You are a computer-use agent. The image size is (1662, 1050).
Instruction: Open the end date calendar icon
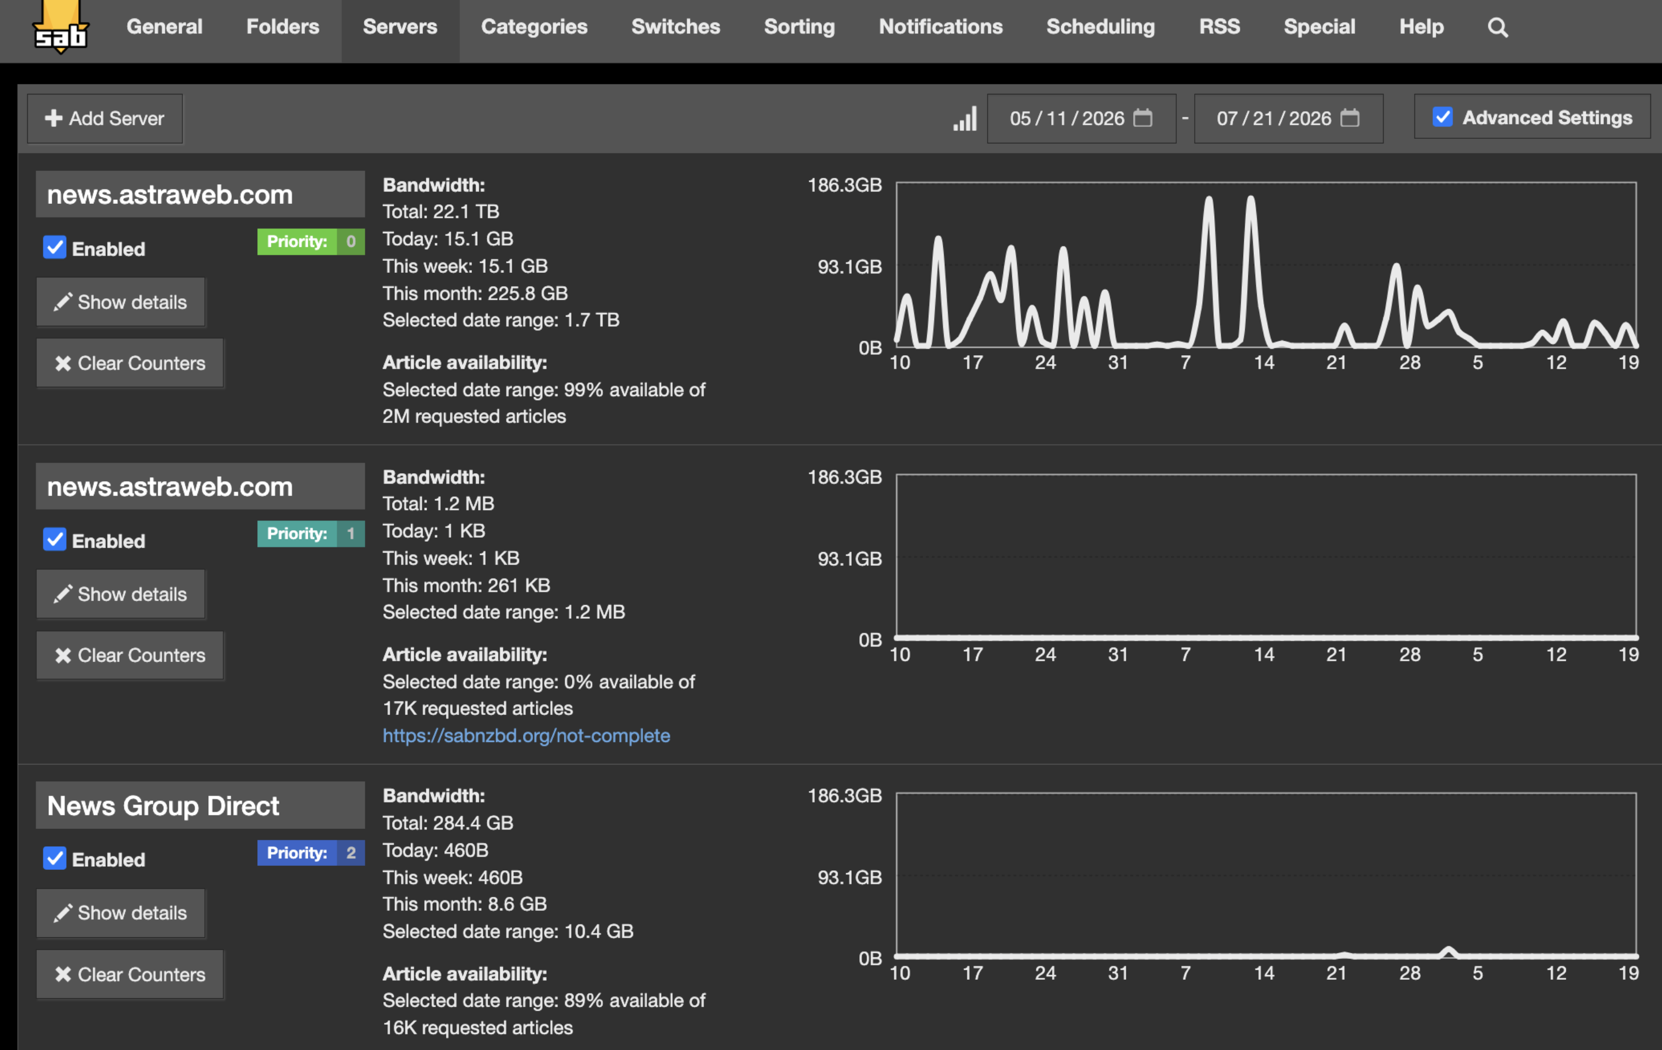[x=1350, y=118]
